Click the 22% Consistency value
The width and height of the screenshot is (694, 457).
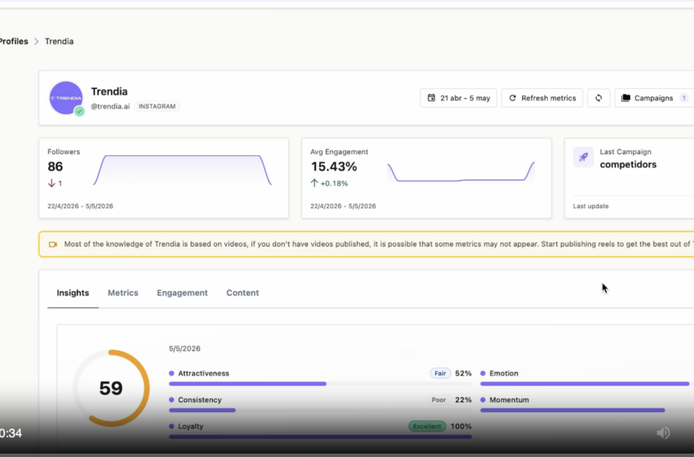(463, 400)
